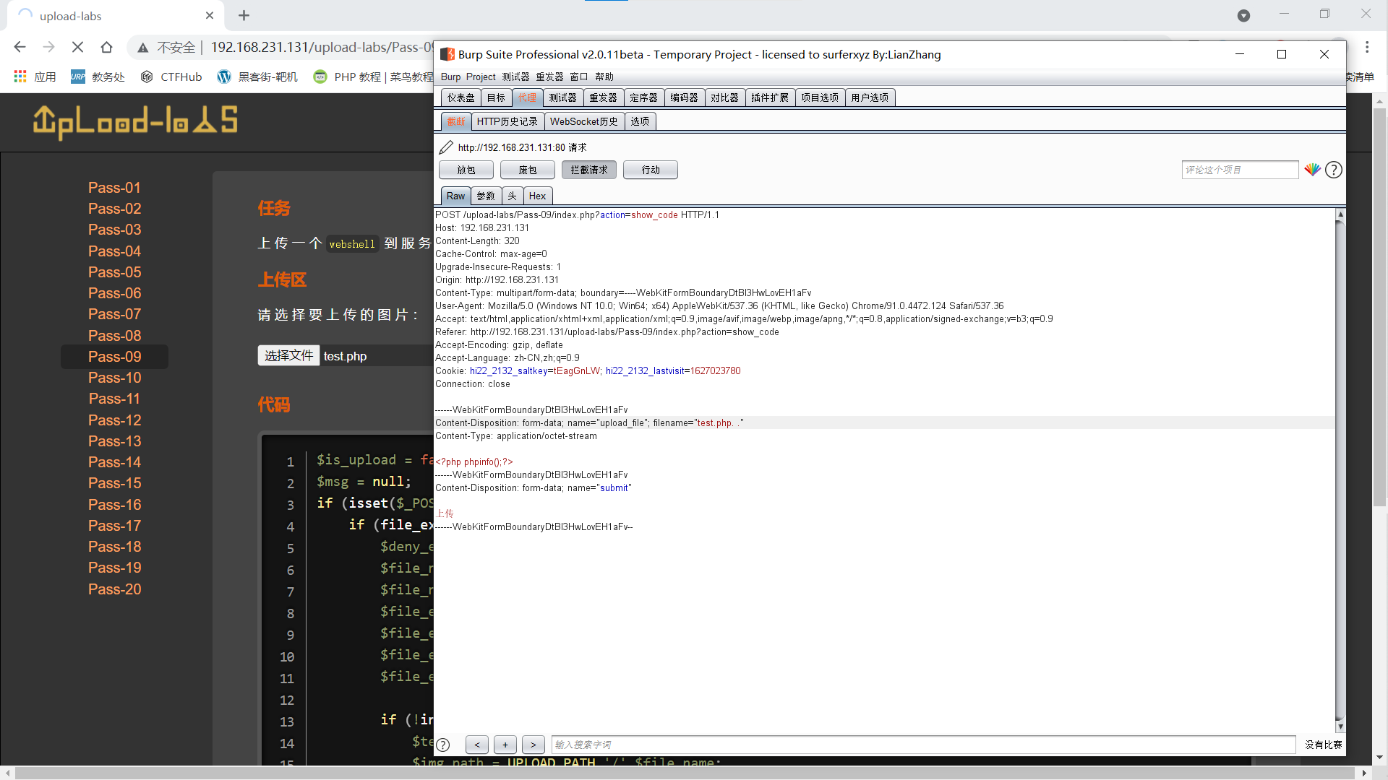Open the CTFHub bookmark
The image size is (1388, 780).
[x=171, y=77]
